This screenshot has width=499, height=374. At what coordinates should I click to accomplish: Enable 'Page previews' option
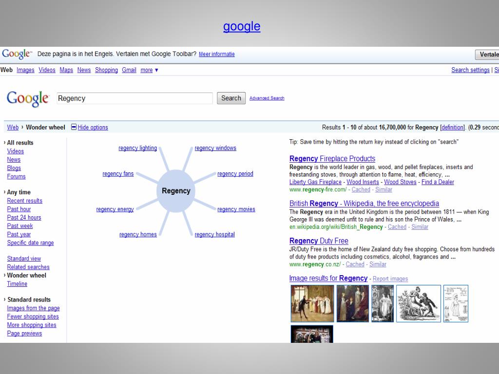pyautogui.click(x=24, y=333)
